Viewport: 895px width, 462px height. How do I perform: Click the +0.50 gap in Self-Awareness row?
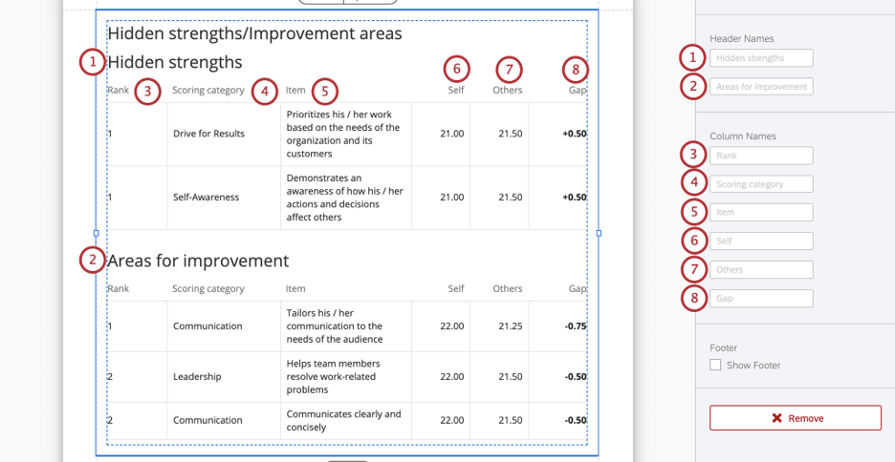tap(575, 197)
